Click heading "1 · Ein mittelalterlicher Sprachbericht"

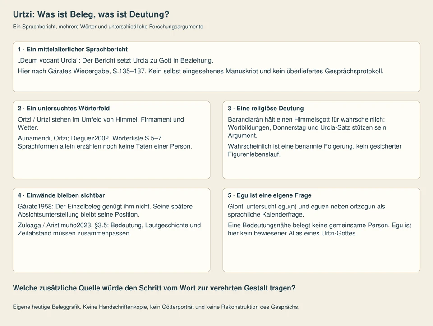(73, 50)
